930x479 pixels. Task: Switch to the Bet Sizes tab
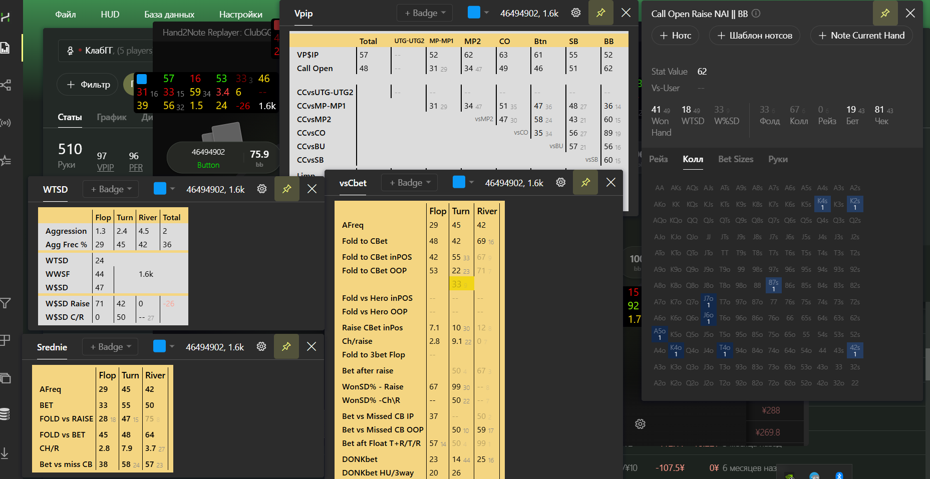736,159
